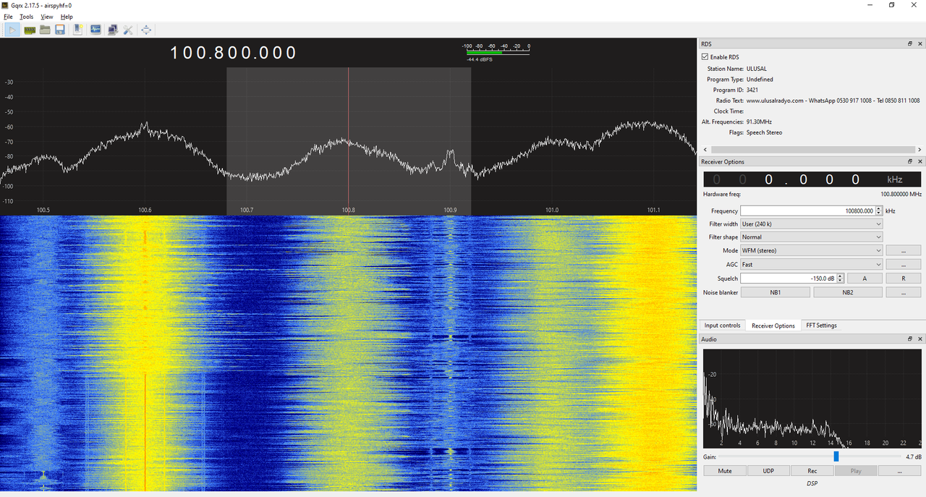The height and width of the screenshot is (497, 926).
Task: Open the remote control computers icon
Action: click(113, 30)
